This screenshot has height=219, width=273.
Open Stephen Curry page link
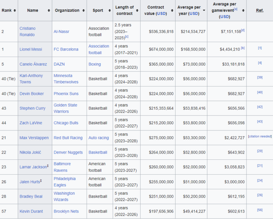pyautogui.click(x=32, y=108)
